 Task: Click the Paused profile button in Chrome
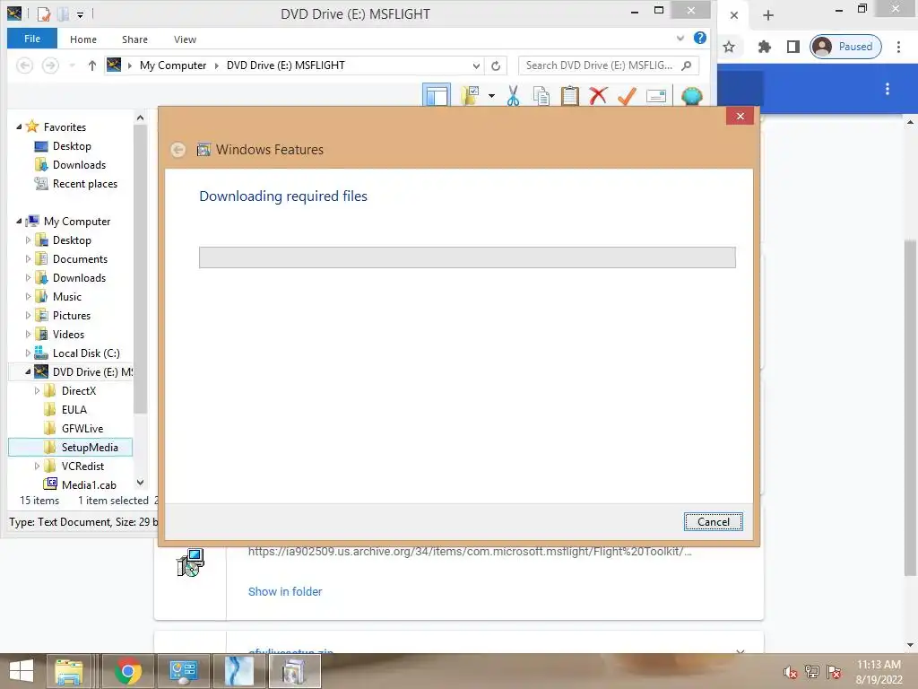click(845, 47)
